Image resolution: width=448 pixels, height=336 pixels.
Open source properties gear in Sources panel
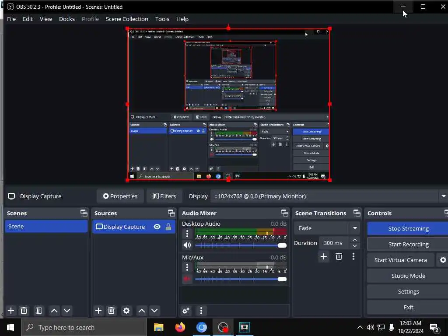click(x=126, y=311)
